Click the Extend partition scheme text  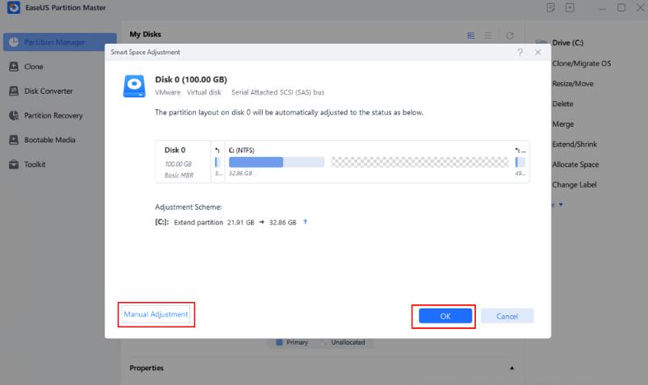(x=198, y=222)
